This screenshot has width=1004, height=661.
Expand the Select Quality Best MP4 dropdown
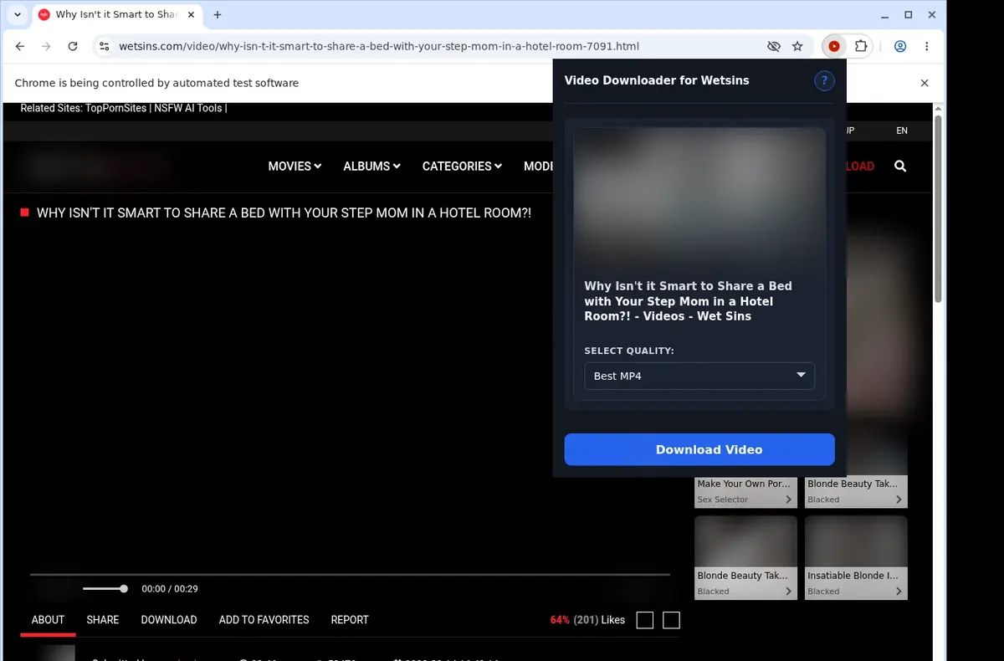pos(699,376)
